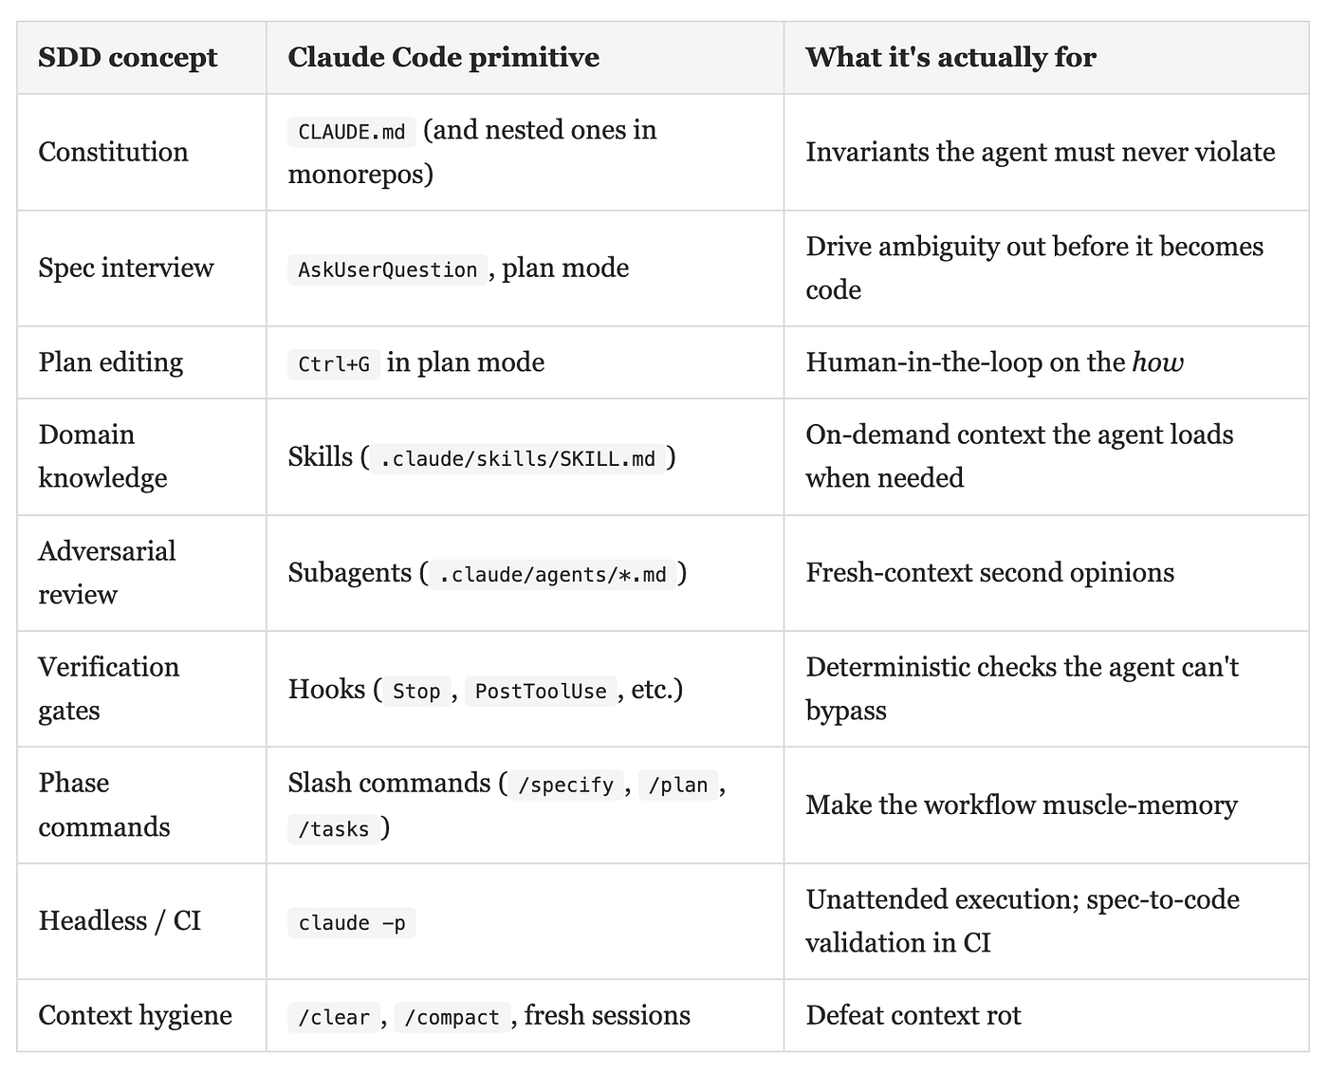This screenshot has width=1328, height=1073.
Task: Select the AskUserQuestion code snippet
Action: click(x=387, y=269)
